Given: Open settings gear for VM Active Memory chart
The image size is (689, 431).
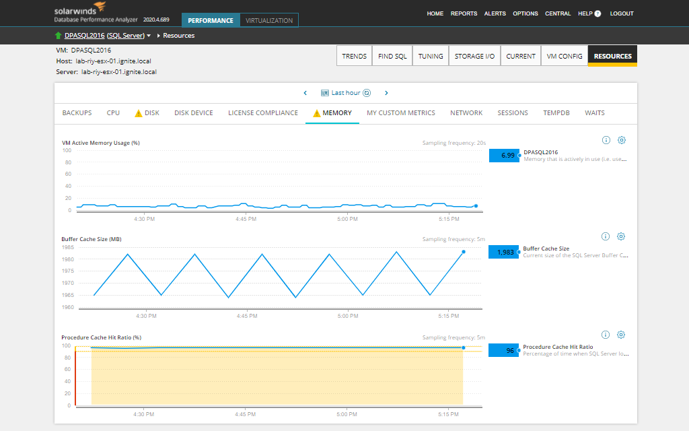Looking at the screenshot, I should (x=621, y=140).
